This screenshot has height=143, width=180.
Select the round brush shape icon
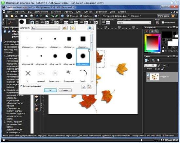point(32,22)
